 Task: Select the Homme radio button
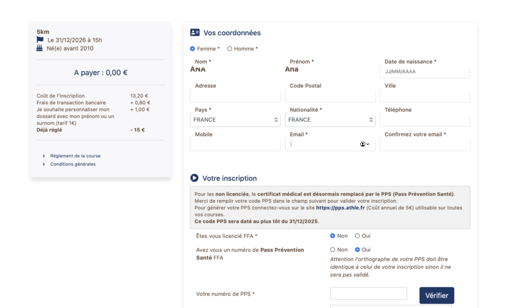pyautogui.click(x=229, y=48)
